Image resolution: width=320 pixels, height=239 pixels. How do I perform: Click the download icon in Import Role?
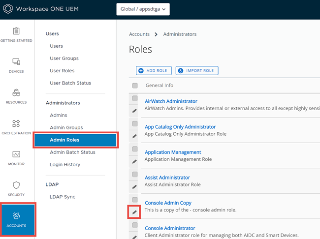(x=181, y=70)
